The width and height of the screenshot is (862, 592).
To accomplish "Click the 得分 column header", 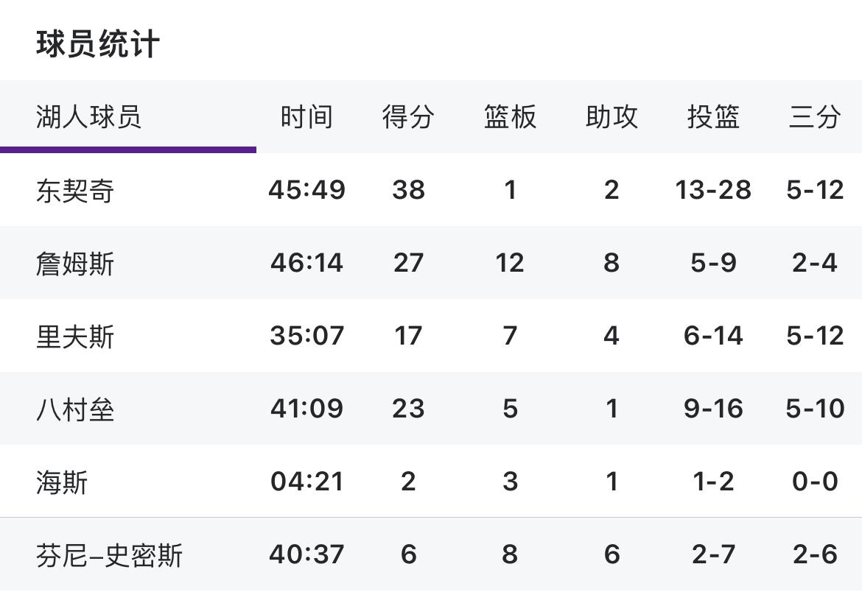I will coord(408,117).
